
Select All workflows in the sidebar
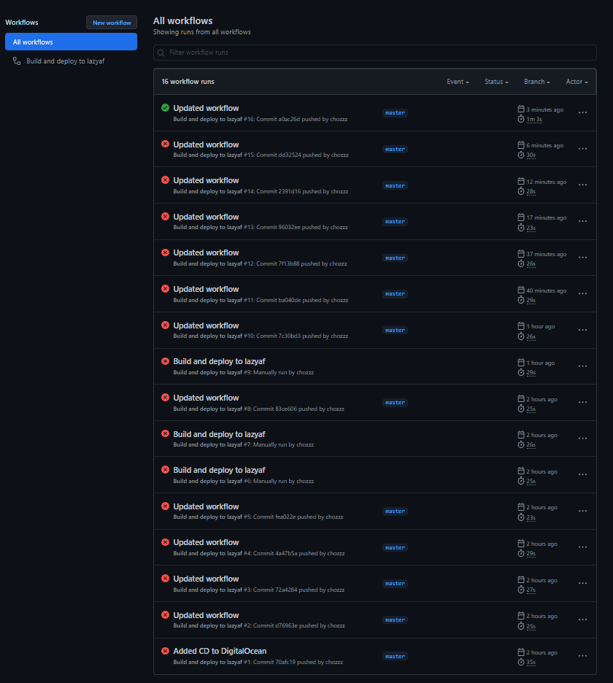[71, 42]
